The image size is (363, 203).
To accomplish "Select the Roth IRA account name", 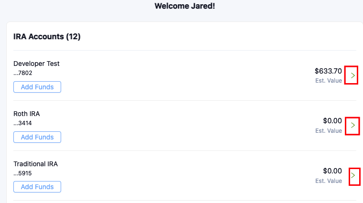I will coord(27,114).
